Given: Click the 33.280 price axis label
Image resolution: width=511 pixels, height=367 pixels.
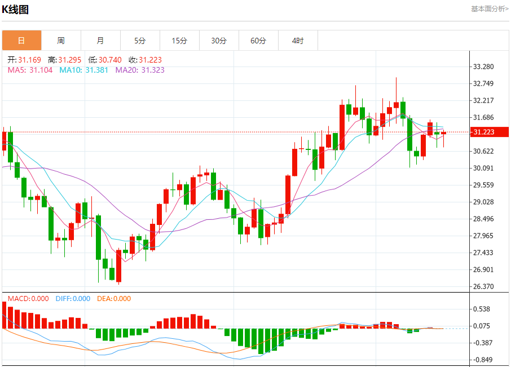Looking at the screenshot, I should (x=483, y=67).
